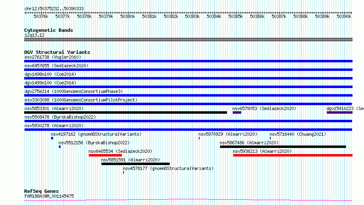Open the nsv5716440 (Chuang2021) label

tap(298, 134)
